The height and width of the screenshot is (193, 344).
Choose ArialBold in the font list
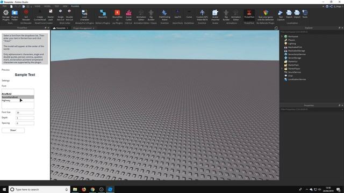pos(18,94)
